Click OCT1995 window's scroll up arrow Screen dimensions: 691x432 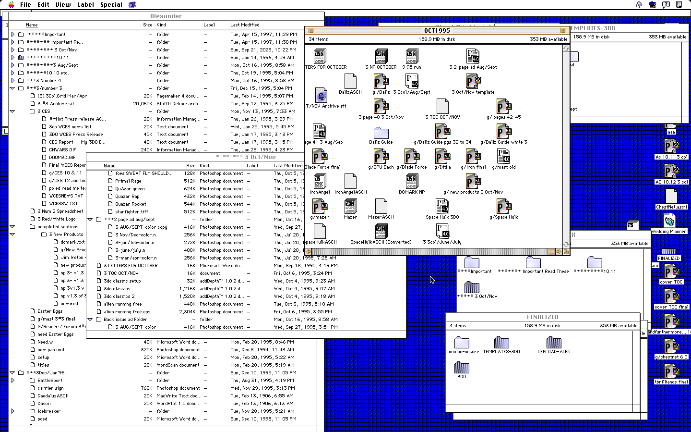(x=566, y=48)
